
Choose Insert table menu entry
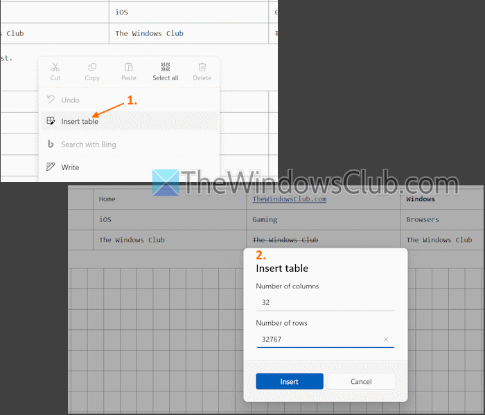(x=129, y=121)
